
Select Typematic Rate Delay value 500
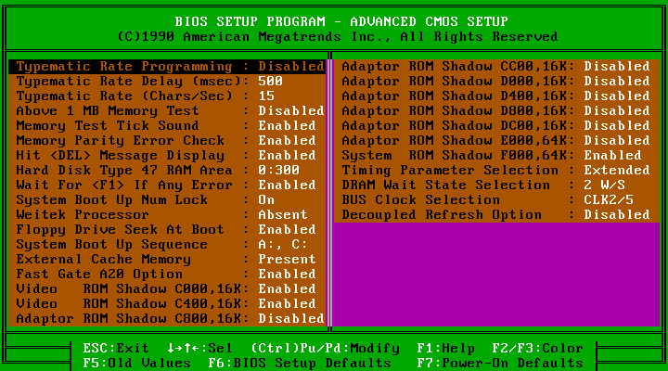pyautogui.click(x=271, y=82)
